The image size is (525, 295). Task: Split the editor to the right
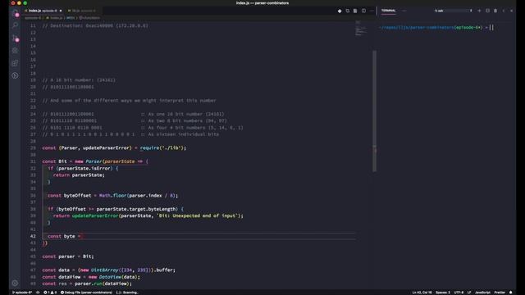tap(363, 11)
